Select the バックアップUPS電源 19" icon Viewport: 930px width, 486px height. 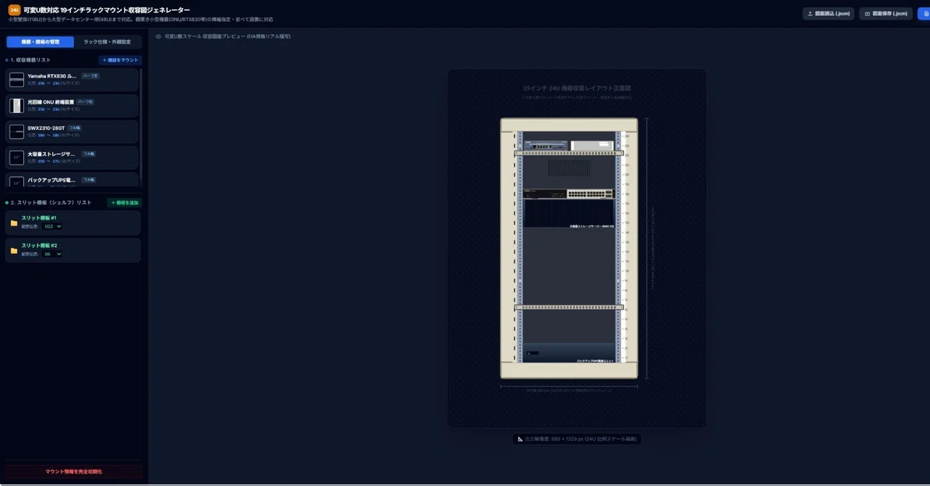coord(17,181)
